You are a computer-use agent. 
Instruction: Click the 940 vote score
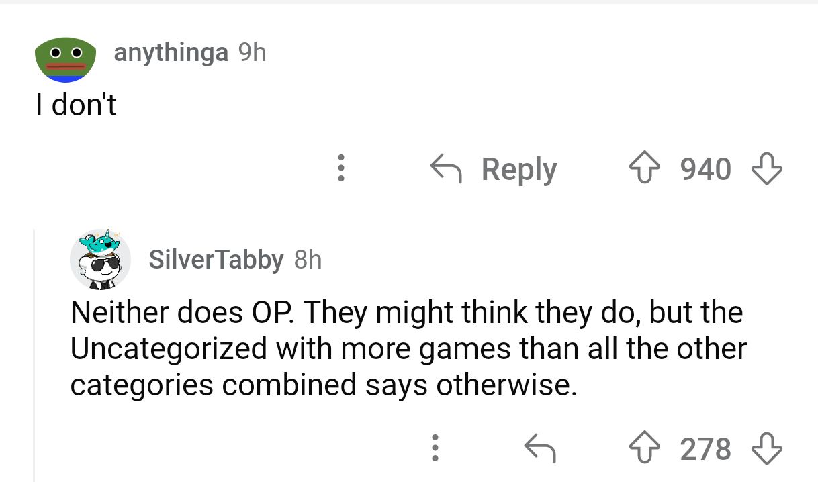click(x=706, y=169)
